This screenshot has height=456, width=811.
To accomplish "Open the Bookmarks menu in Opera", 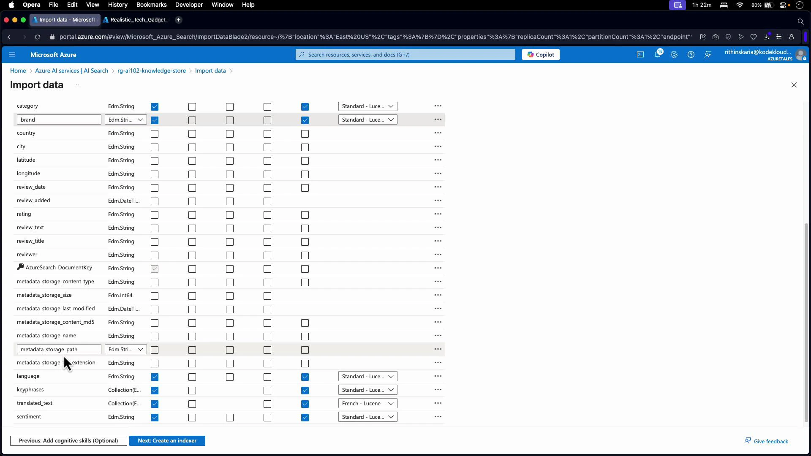I will [x=151, y=5].
